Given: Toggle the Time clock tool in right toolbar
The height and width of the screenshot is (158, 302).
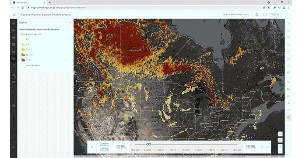Looking at the screenshot, I should [288, 117].
